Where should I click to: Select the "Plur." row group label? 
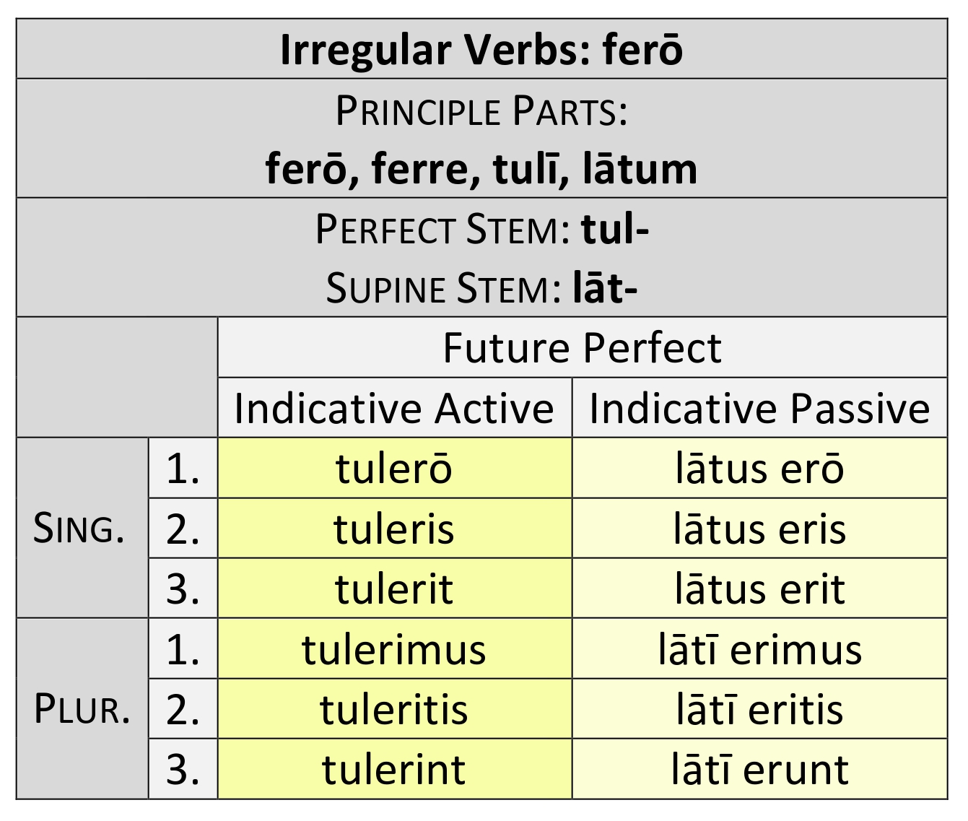tap(82, 709)
